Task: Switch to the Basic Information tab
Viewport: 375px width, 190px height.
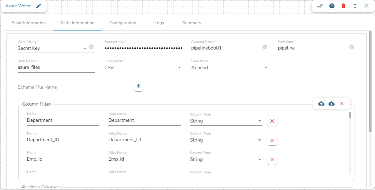Action: [29, 23]
